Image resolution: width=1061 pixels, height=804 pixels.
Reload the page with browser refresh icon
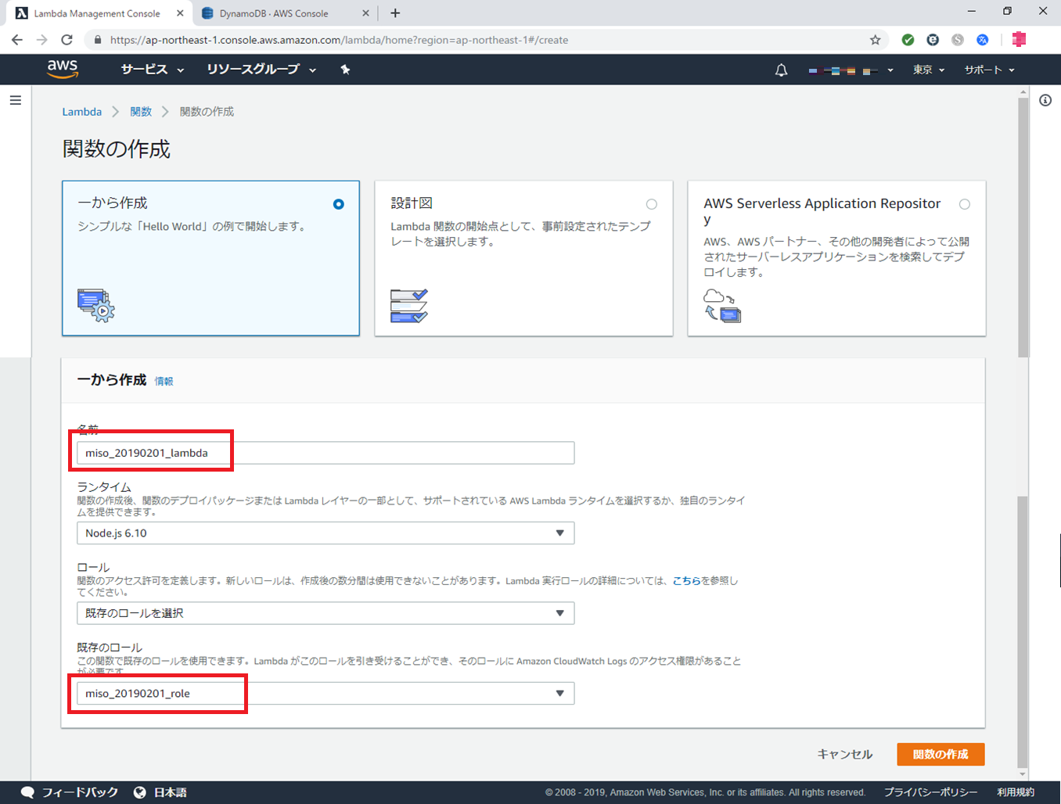[67, 40]
